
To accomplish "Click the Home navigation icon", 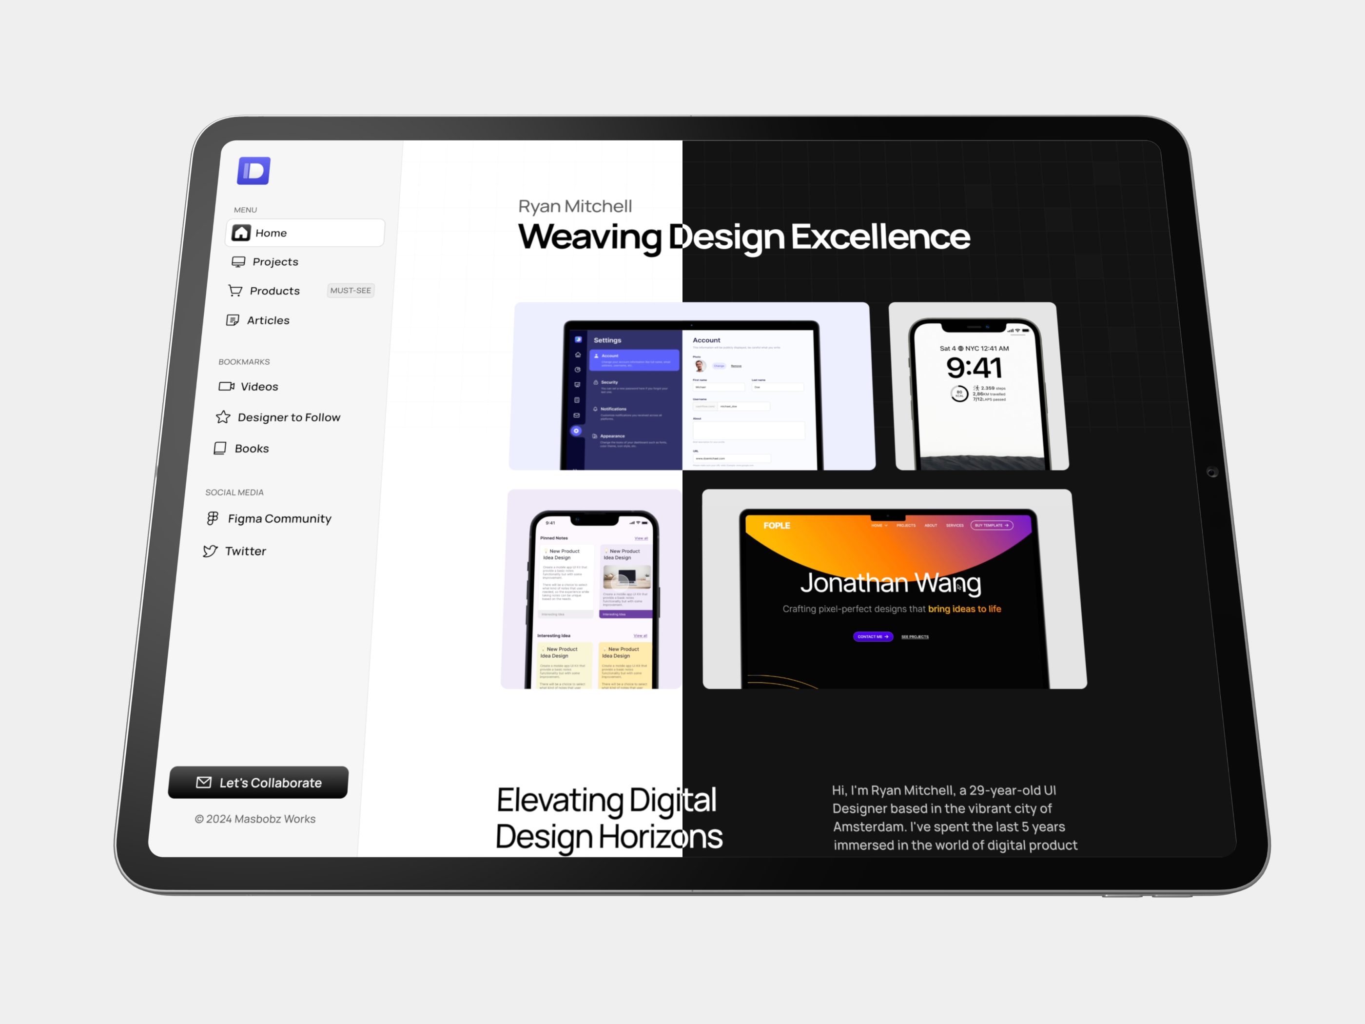I will click(241, 232).
